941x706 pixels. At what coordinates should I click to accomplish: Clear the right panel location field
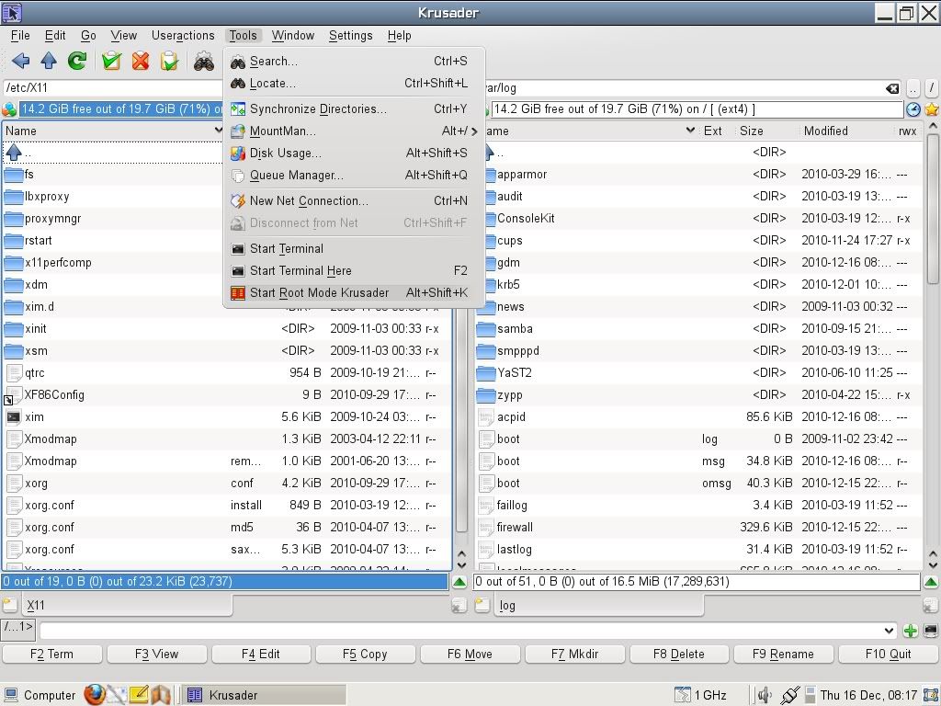click(892, 88)
